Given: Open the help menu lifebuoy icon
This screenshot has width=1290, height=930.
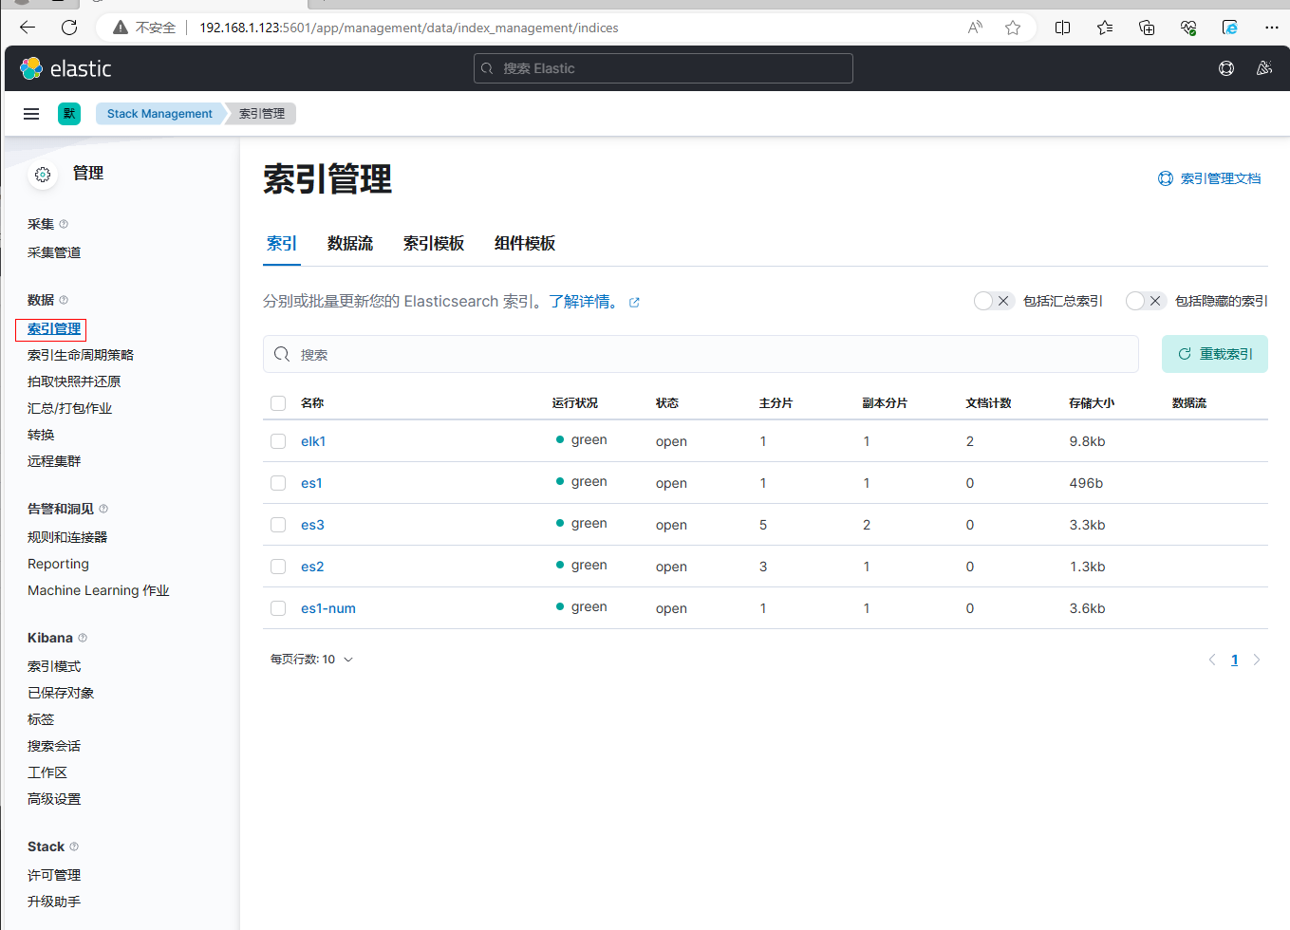Looking at the screenshot, I should click(1225, 68).
